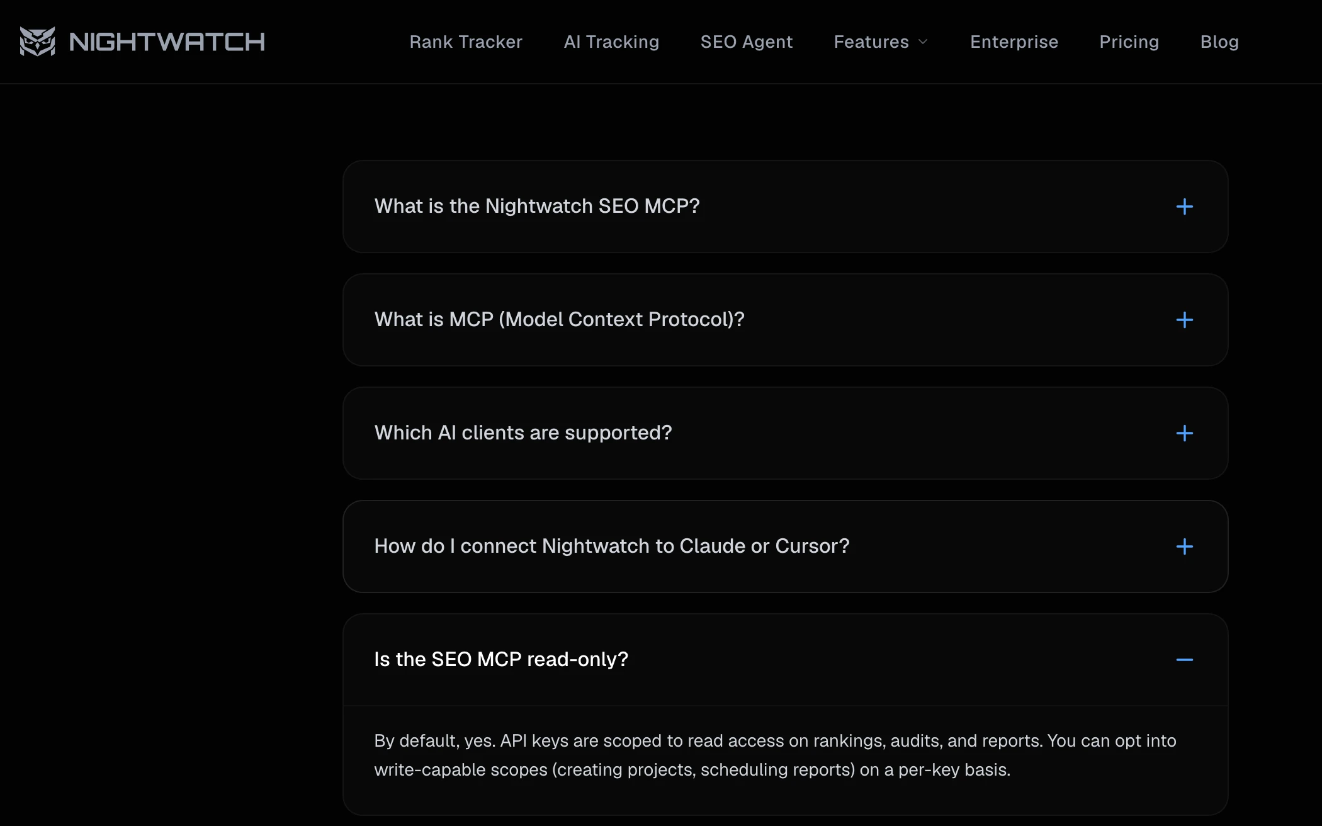Expand 'How do I connect Nightwatch to Claude or Cursor?'

tap(785, 546)
